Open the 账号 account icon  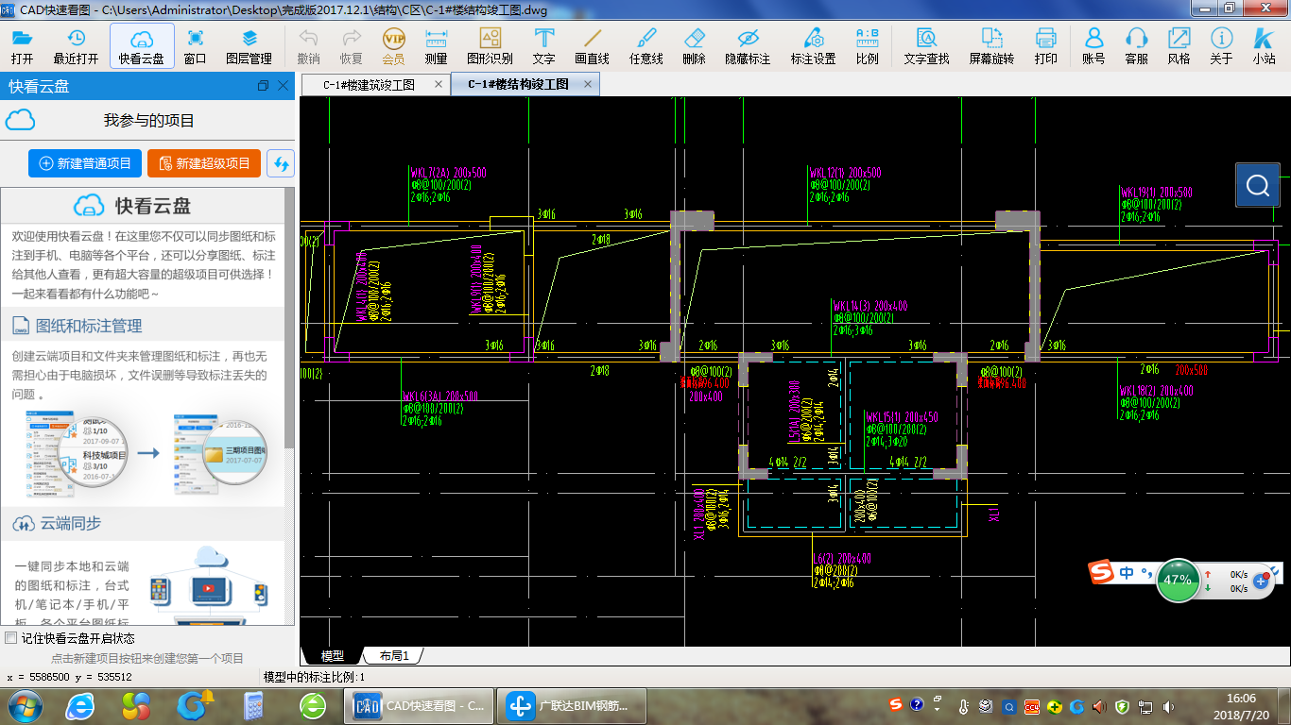point(1093,46)
